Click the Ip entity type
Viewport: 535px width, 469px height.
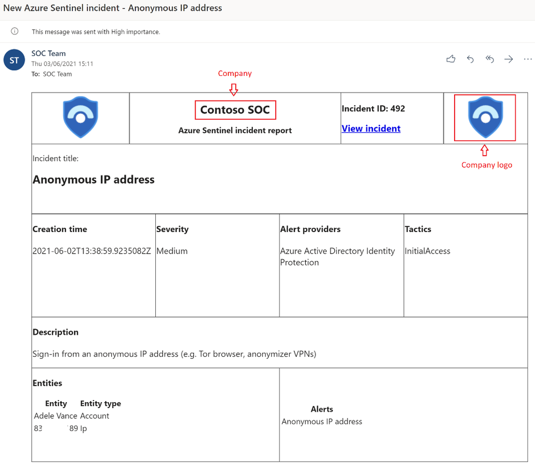pyautogui.click(x=84, y=428)
